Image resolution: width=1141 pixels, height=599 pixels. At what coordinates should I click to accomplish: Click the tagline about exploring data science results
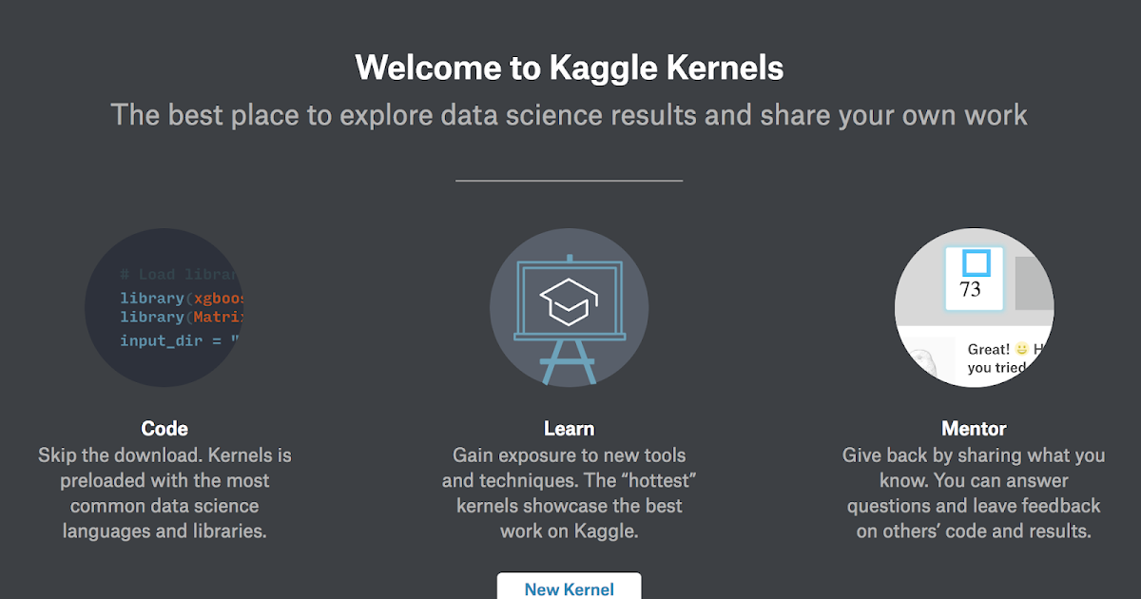pos(570,114)
